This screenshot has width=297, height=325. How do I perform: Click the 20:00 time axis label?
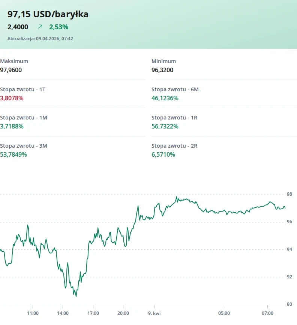(x=123, y=313)
